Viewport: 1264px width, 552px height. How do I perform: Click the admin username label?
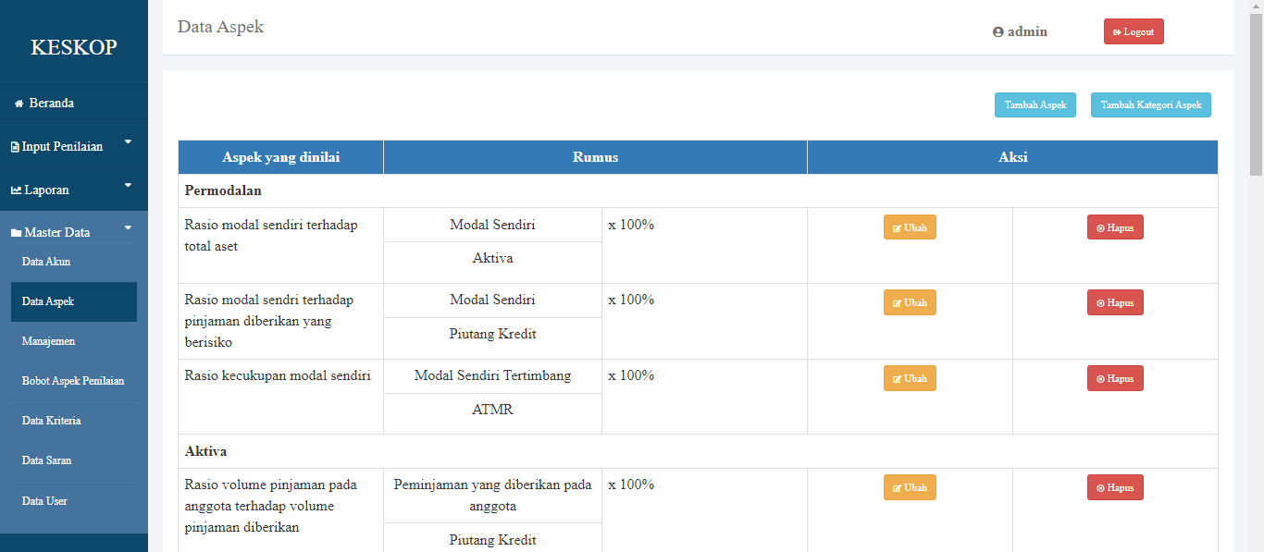tap(1027, 31)
